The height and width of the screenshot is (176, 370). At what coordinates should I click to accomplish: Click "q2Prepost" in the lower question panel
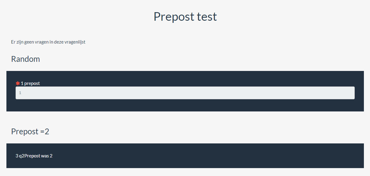(29, 156)
